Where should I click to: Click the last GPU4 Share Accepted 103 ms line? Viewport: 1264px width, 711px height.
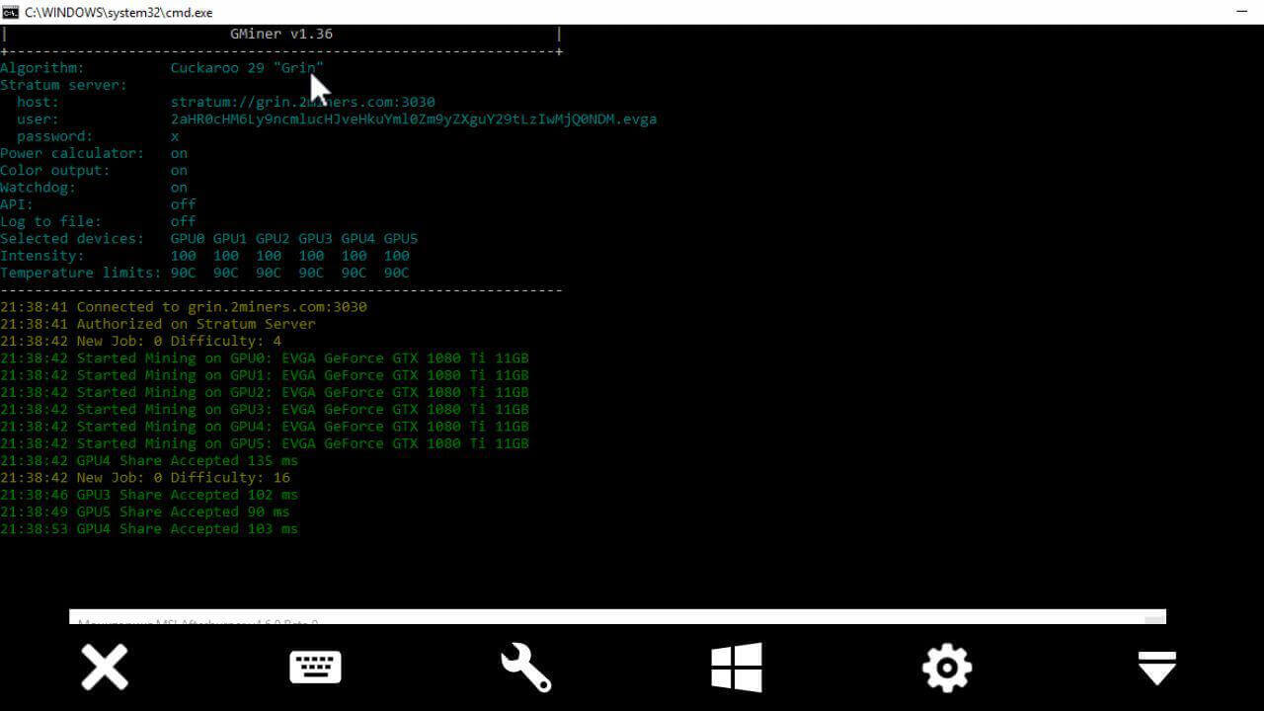pos(149,528)
